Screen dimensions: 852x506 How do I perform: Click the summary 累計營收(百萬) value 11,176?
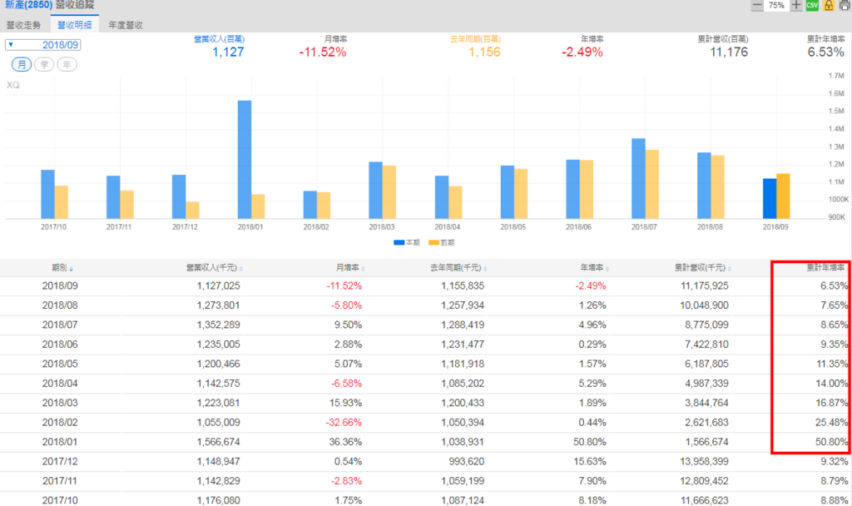[x=729, y=52]
